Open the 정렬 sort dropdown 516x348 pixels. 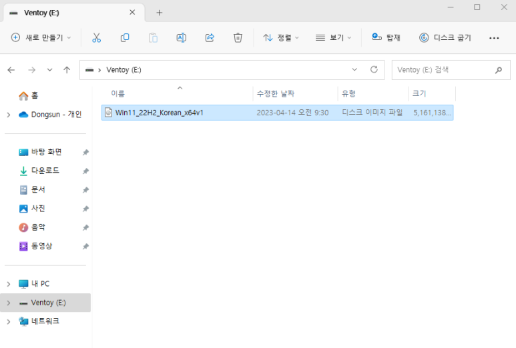tap(281, 38)
